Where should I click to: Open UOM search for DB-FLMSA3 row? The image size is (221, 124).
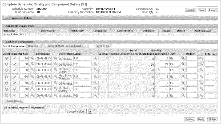click(x=183, y=58)
